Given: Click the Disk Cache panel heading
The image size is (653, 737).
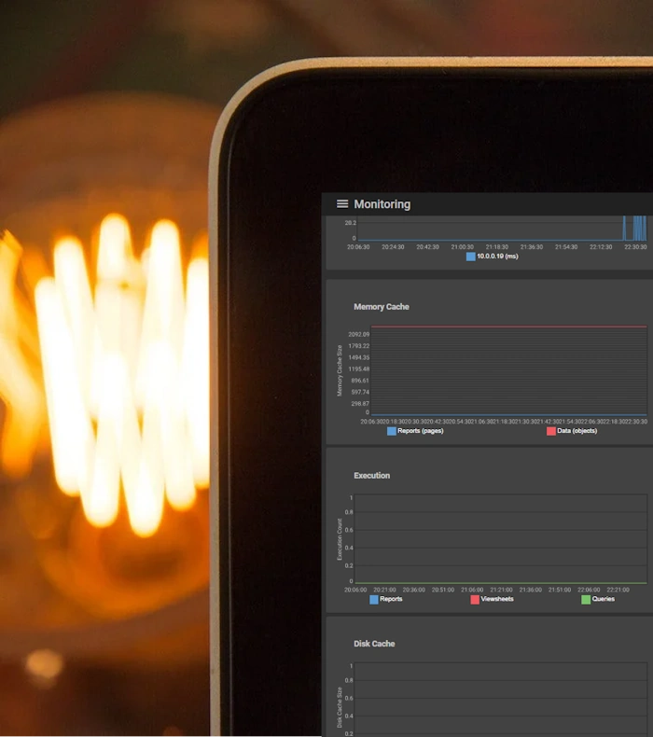Looking at the screenshot, I should coord(374,644).
